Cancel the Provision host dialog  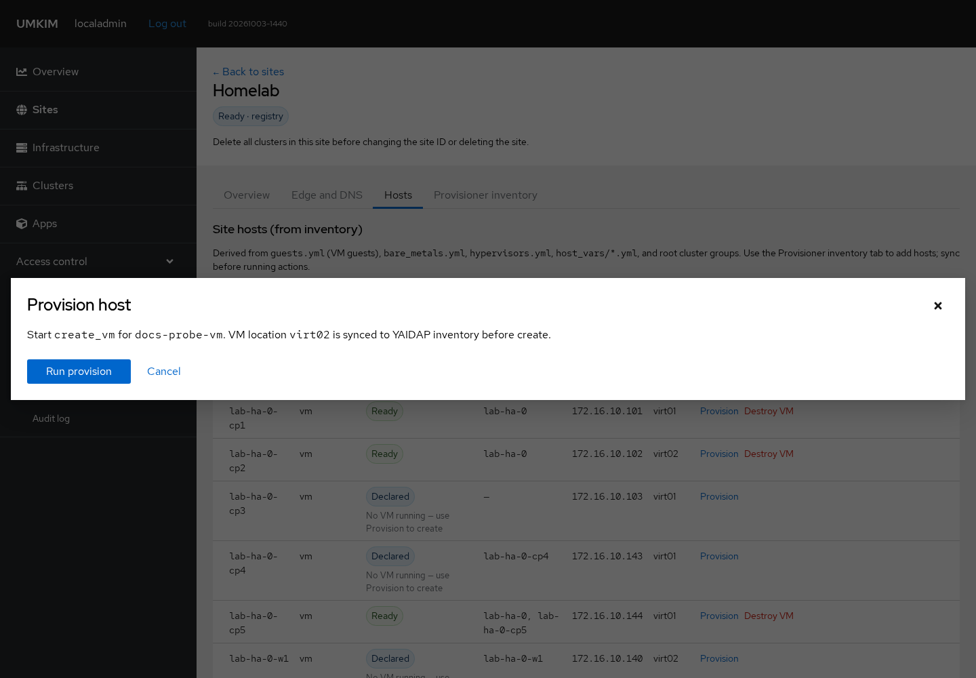164,372
